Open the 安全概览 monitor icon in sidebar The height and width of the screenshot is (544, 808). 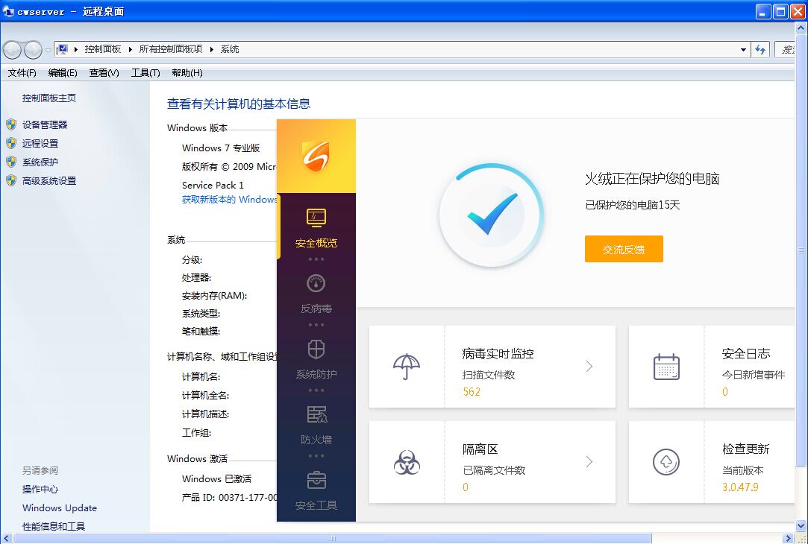click(316, 217)
